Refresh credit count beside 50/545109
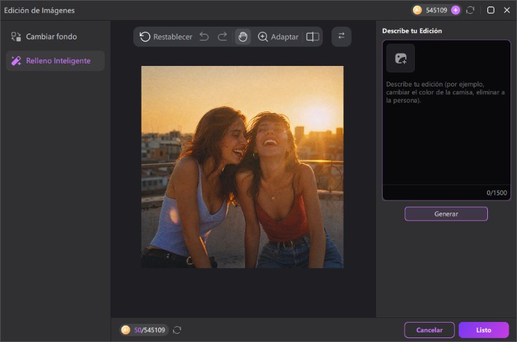 (177, 330)
